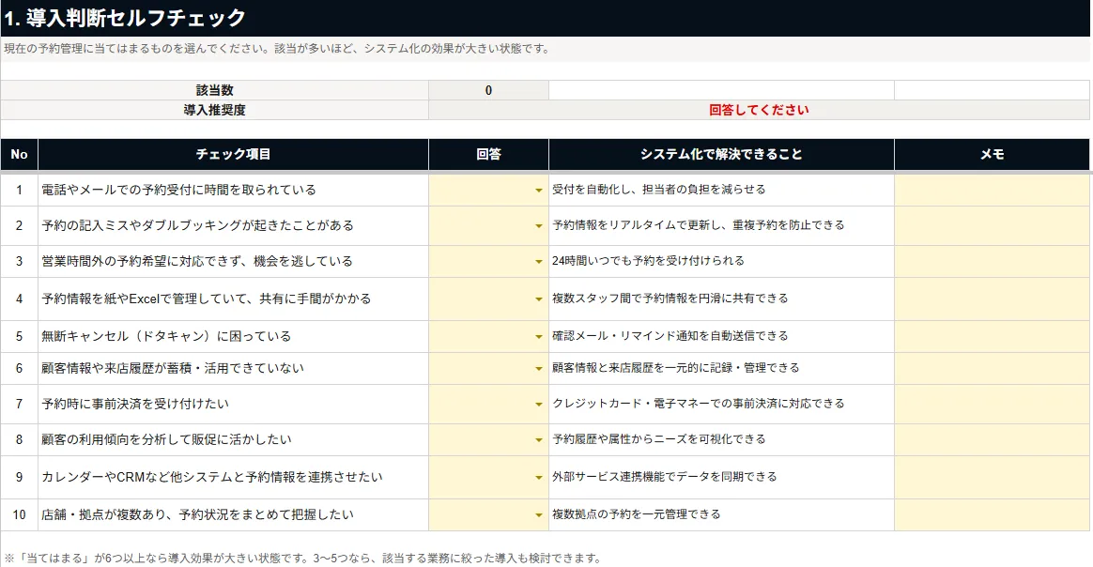1093x567 pixels.
Task: Click memo cell for row 6 一元的に記録
Action: pos(992,369)
